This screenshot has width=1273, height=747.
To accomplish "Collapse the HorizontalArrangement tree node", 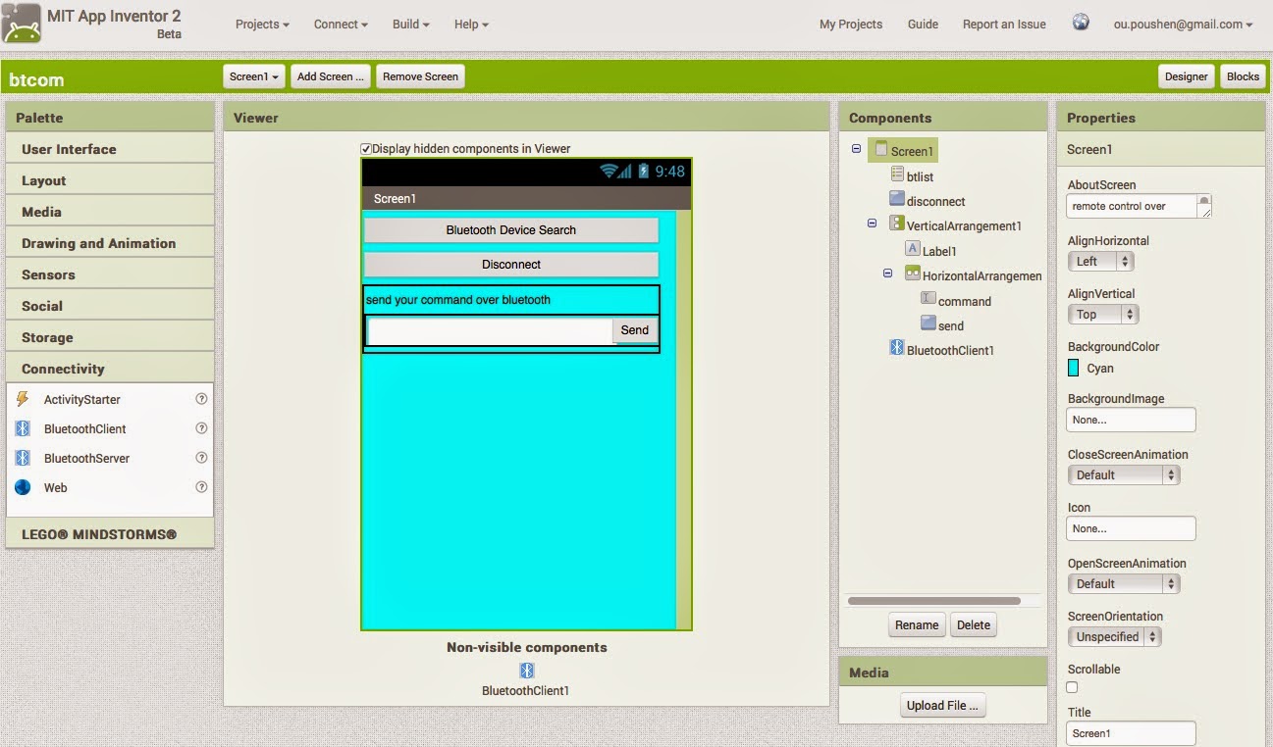I will 887,274.
